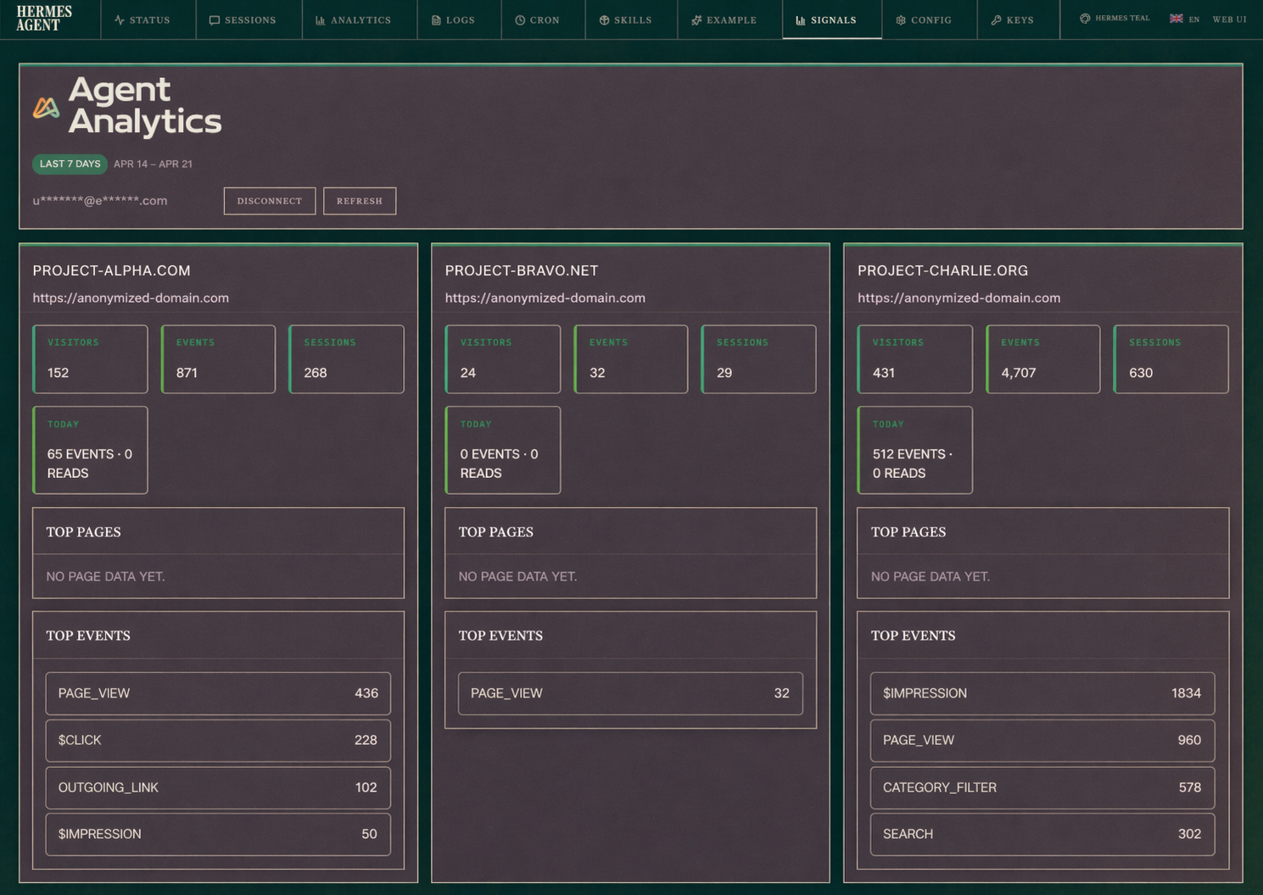Click the Status tab pulse icon
Viewport: 1263px width, 895px height.
click(120, 19)
